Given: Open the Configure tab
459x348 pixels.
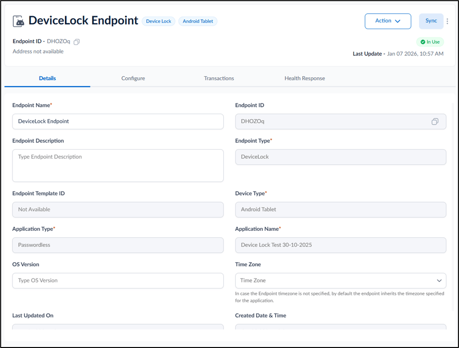Looking at the screenshot, I should coord(133,78).
